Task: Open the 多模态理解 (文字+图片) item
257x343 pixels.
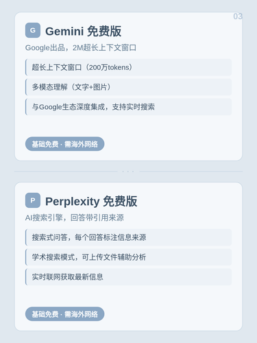Action: pos(128,87)
